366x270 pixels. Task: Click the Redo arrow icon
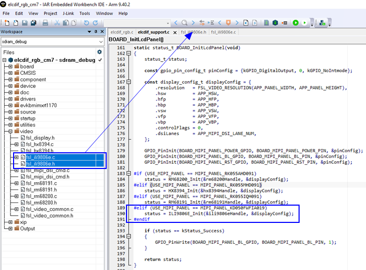[95, 23]
